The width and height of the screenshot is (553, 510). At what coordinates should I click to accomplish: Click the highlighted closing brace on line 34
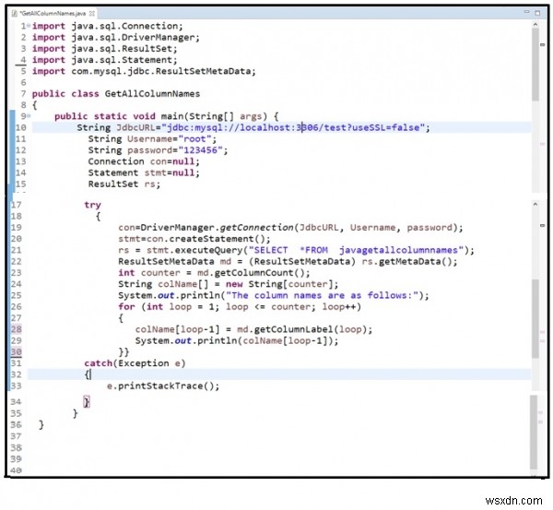coord(87,402)
